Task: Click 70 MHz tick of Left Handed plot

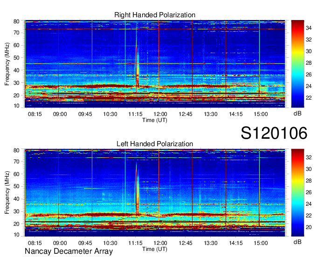Action: (x=16, y=162)
